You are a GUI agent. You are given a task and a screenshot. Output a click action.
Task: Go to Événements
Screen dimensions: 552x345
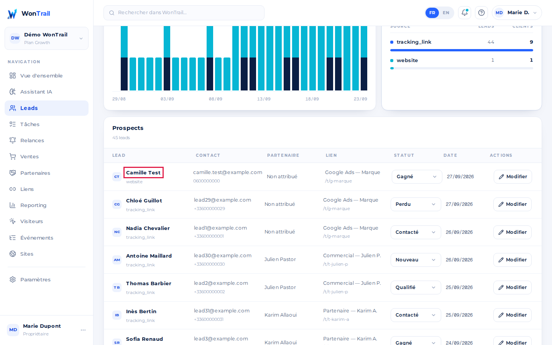pos(46,238)
